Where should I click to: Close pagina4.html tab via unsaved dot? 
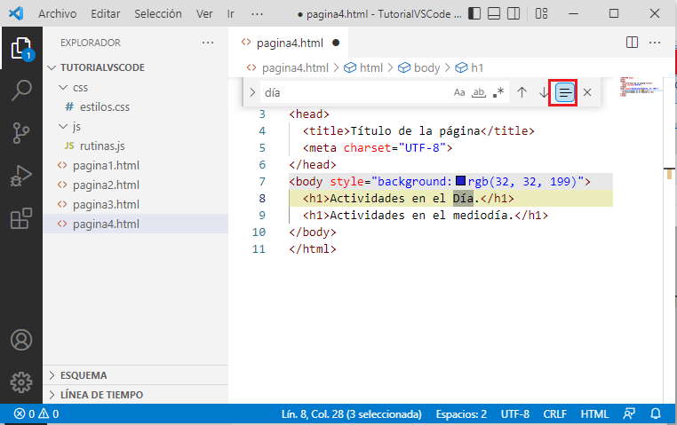point(336,43)
